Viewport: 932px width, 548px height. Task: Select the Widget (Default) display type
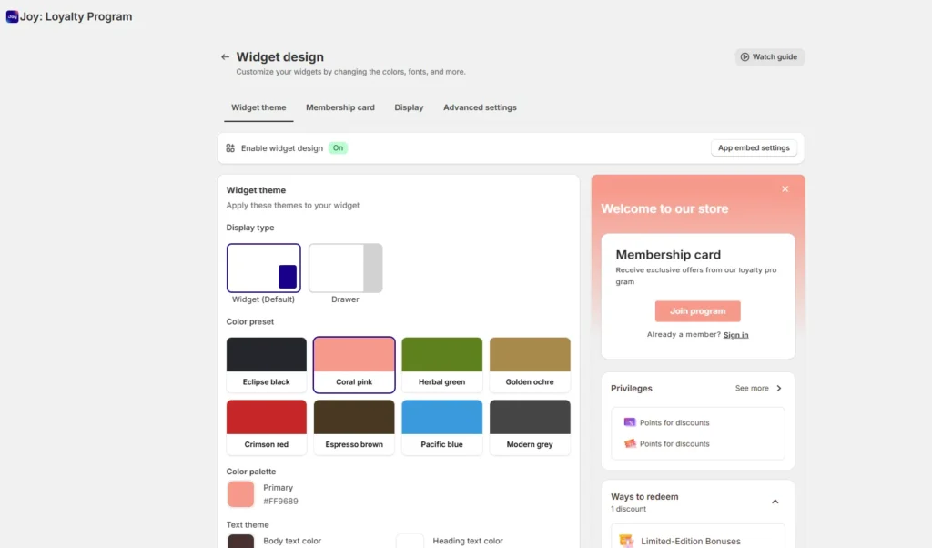(264, 267)
